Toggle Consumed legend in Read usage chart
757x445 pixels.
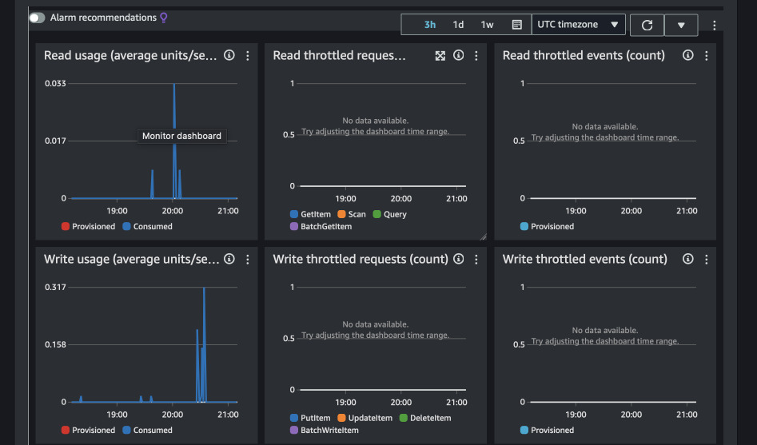coord(147,227)
